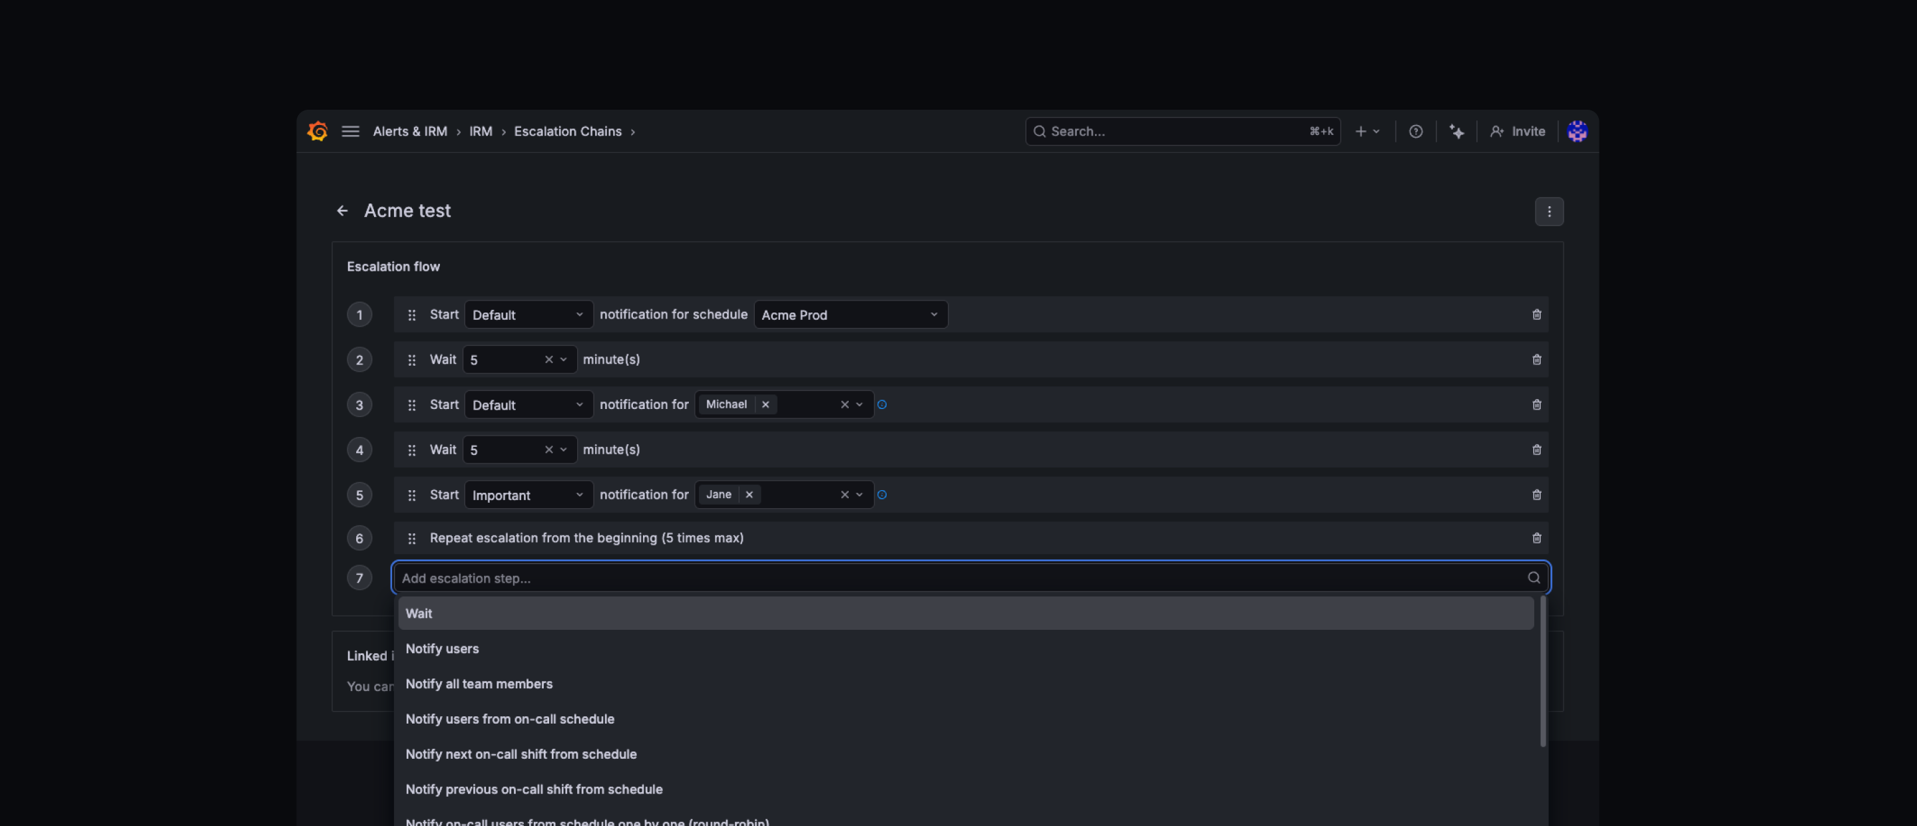
Task: Click the Invite button
Action: (1518, 131)
